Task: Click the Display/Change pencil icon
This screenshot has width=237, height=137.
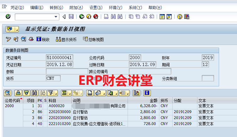Action: (x=8, y=39)
